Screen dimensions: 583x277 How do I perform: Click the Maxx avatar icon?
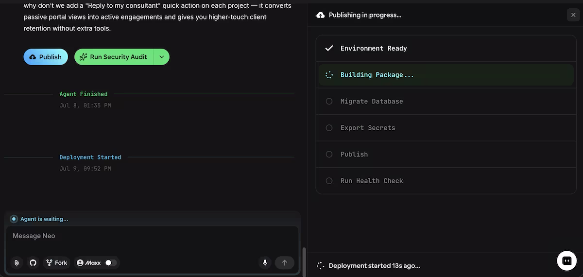pyautogui.click(x=80, y=262)
